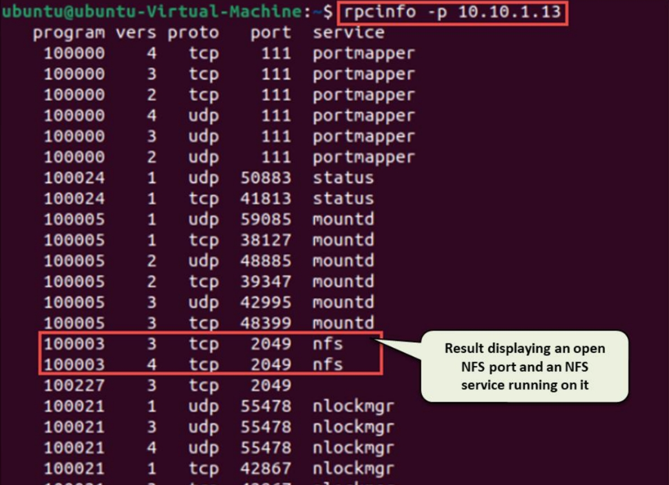Click nlockmgr tcp port 42867
This screenshot has height=485, width=669.
(266, 468)
